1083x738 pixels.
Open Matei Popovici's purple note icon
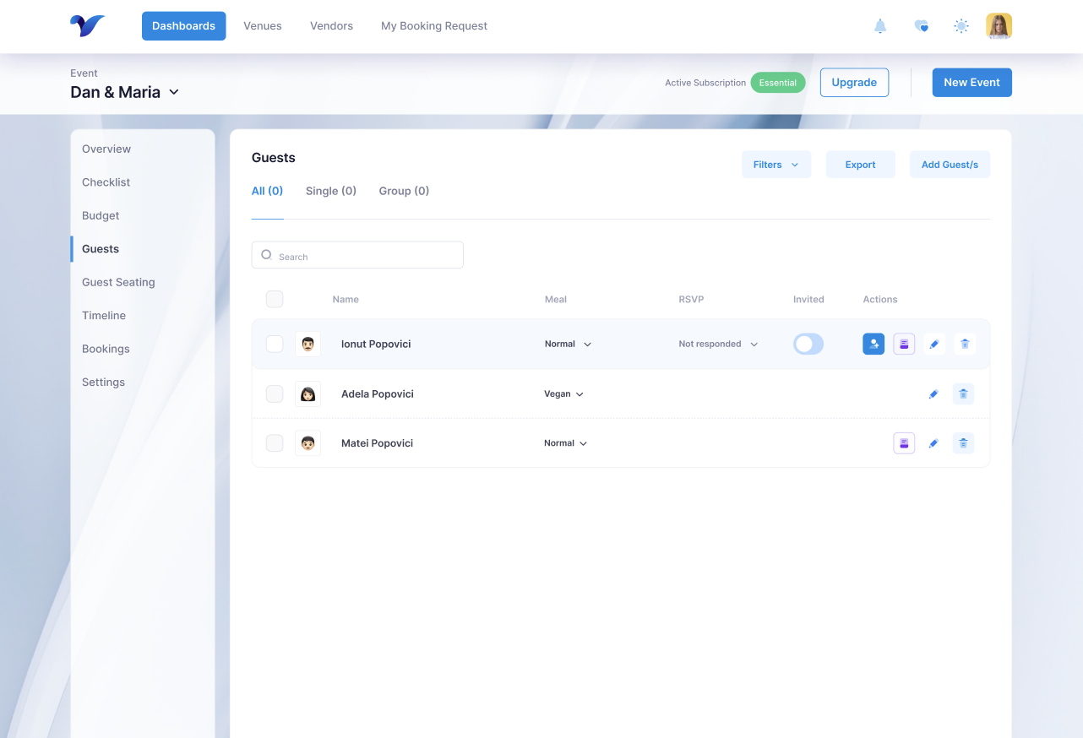904,443
